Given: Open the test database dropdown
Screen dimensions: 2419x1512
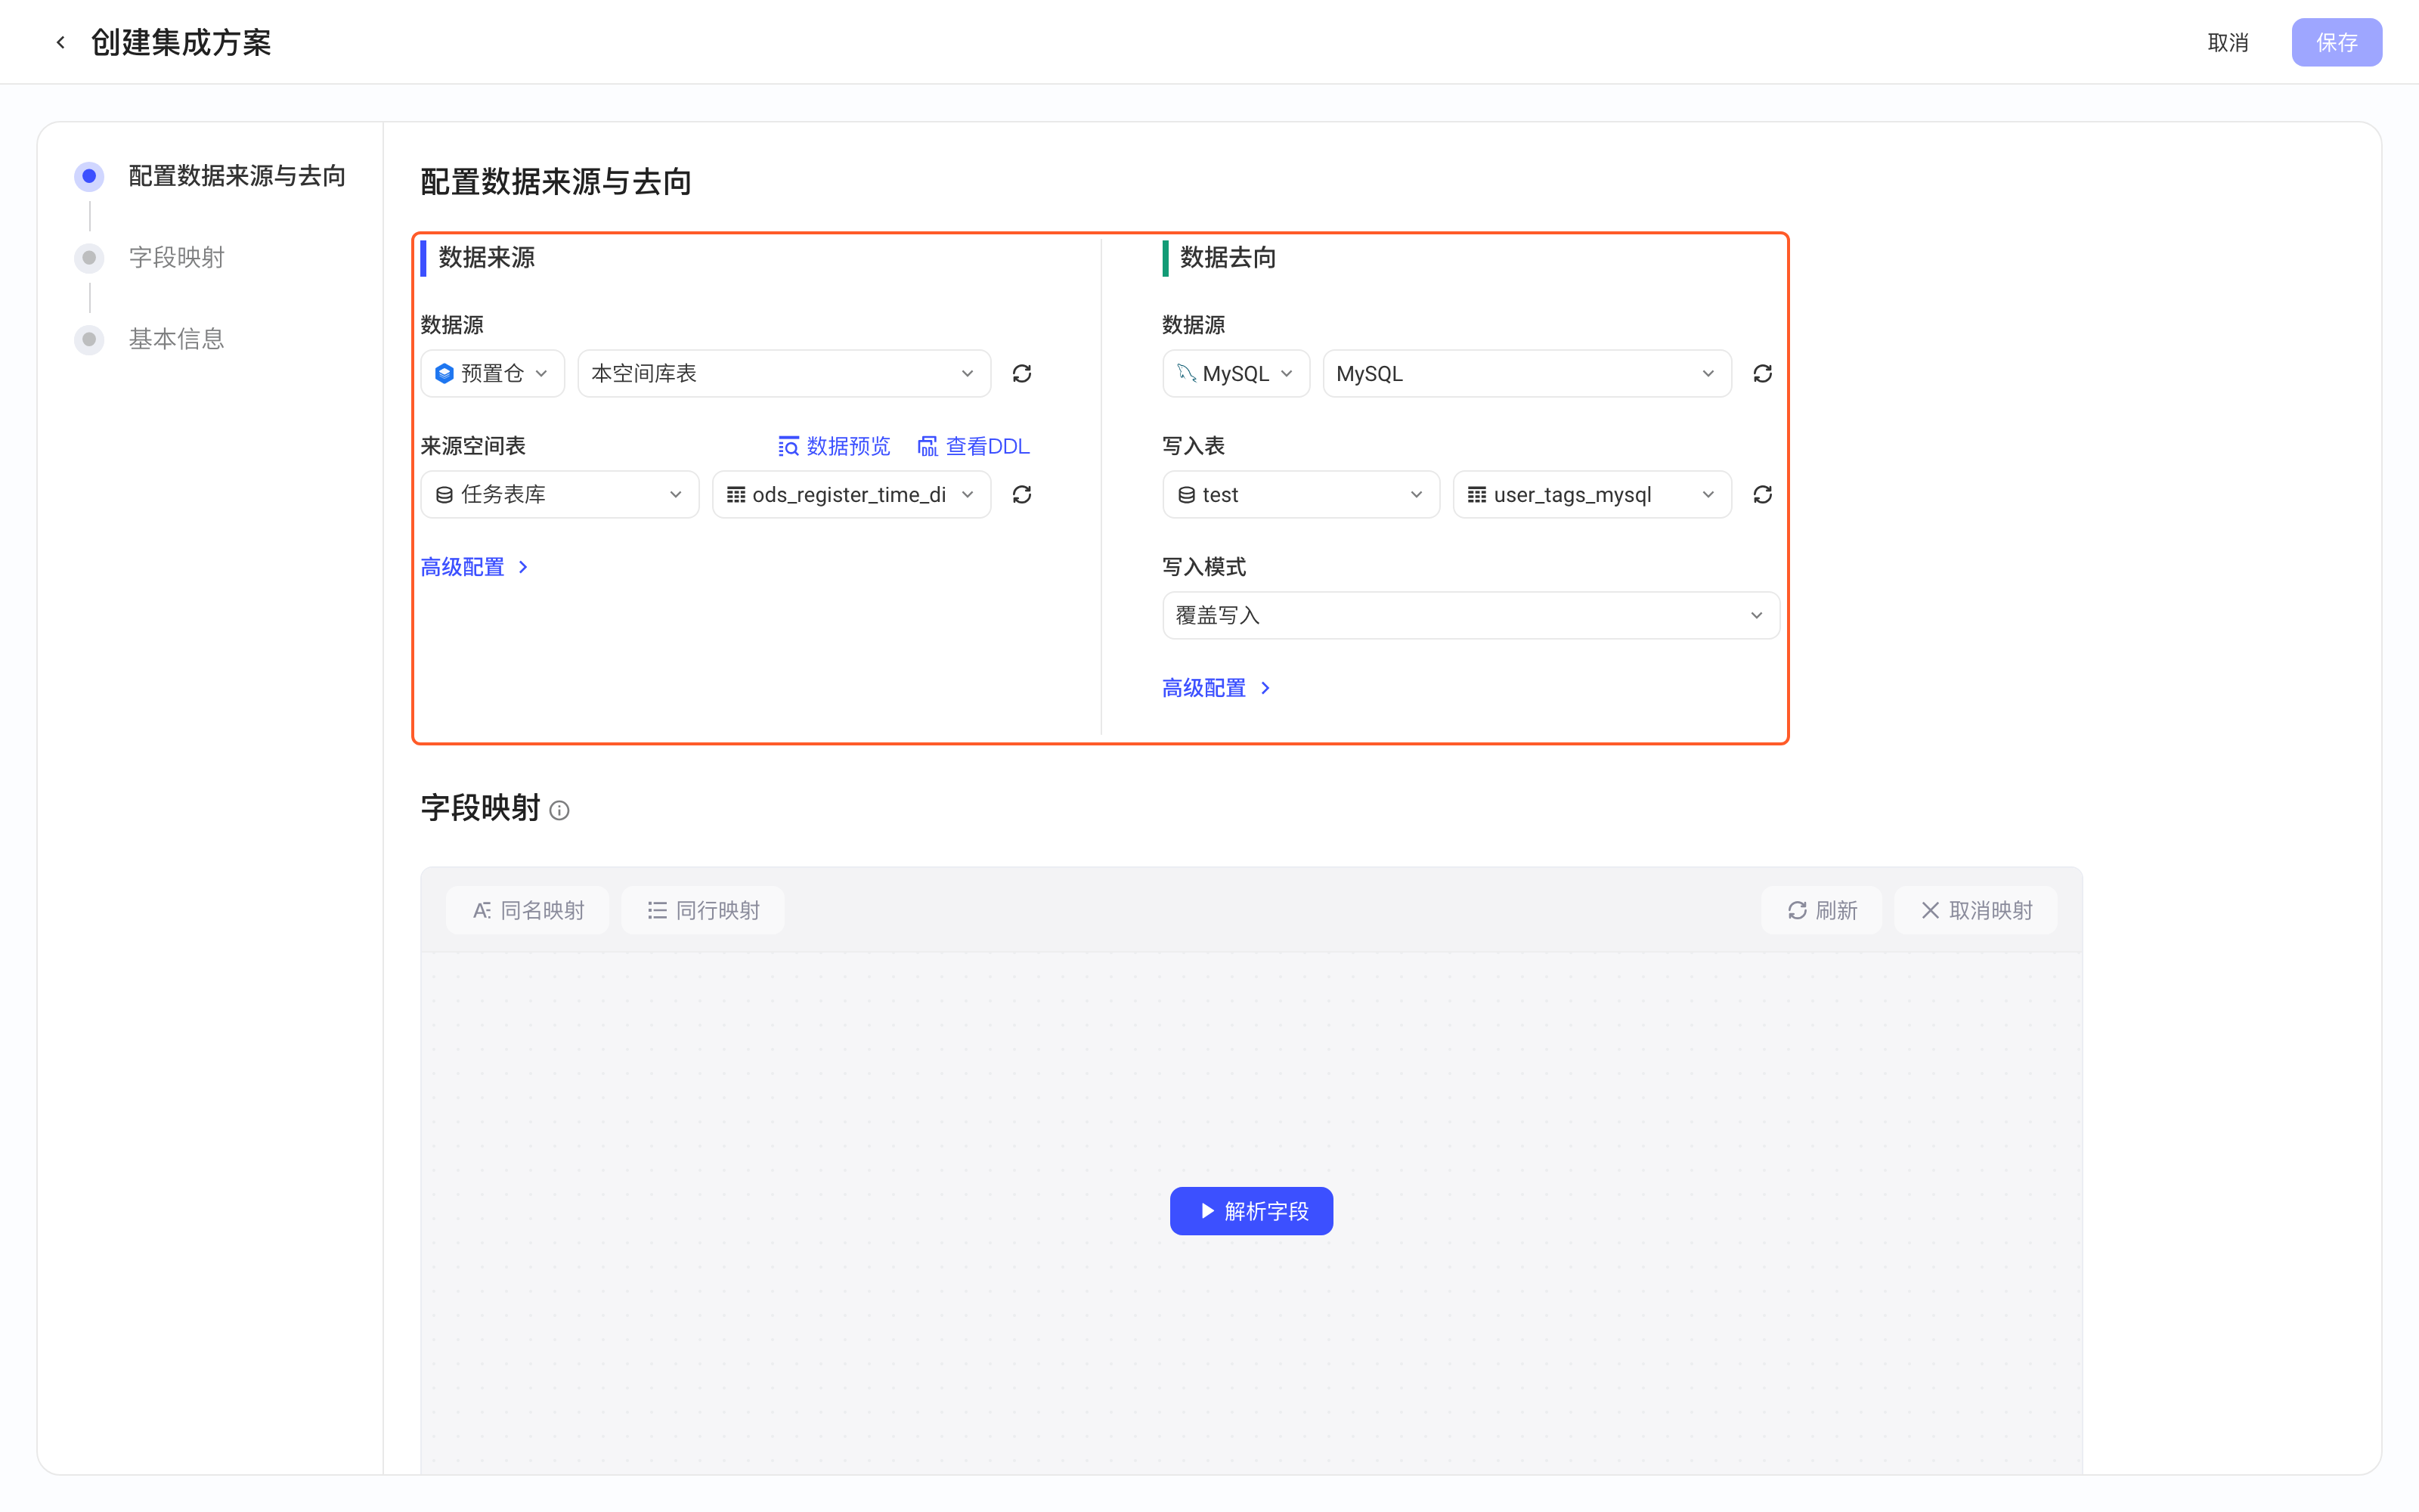Looking at the screenshot, I should tap(1302, 495).
